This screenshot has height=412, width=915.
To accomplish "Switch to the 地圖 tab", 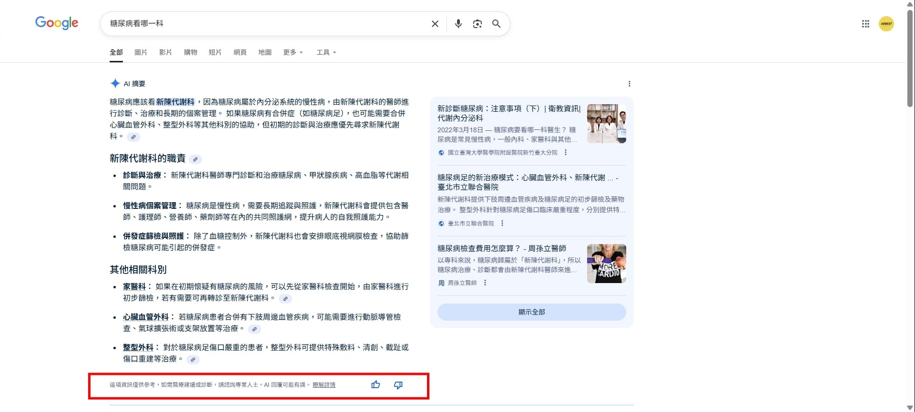I will [x=264, y=52].
